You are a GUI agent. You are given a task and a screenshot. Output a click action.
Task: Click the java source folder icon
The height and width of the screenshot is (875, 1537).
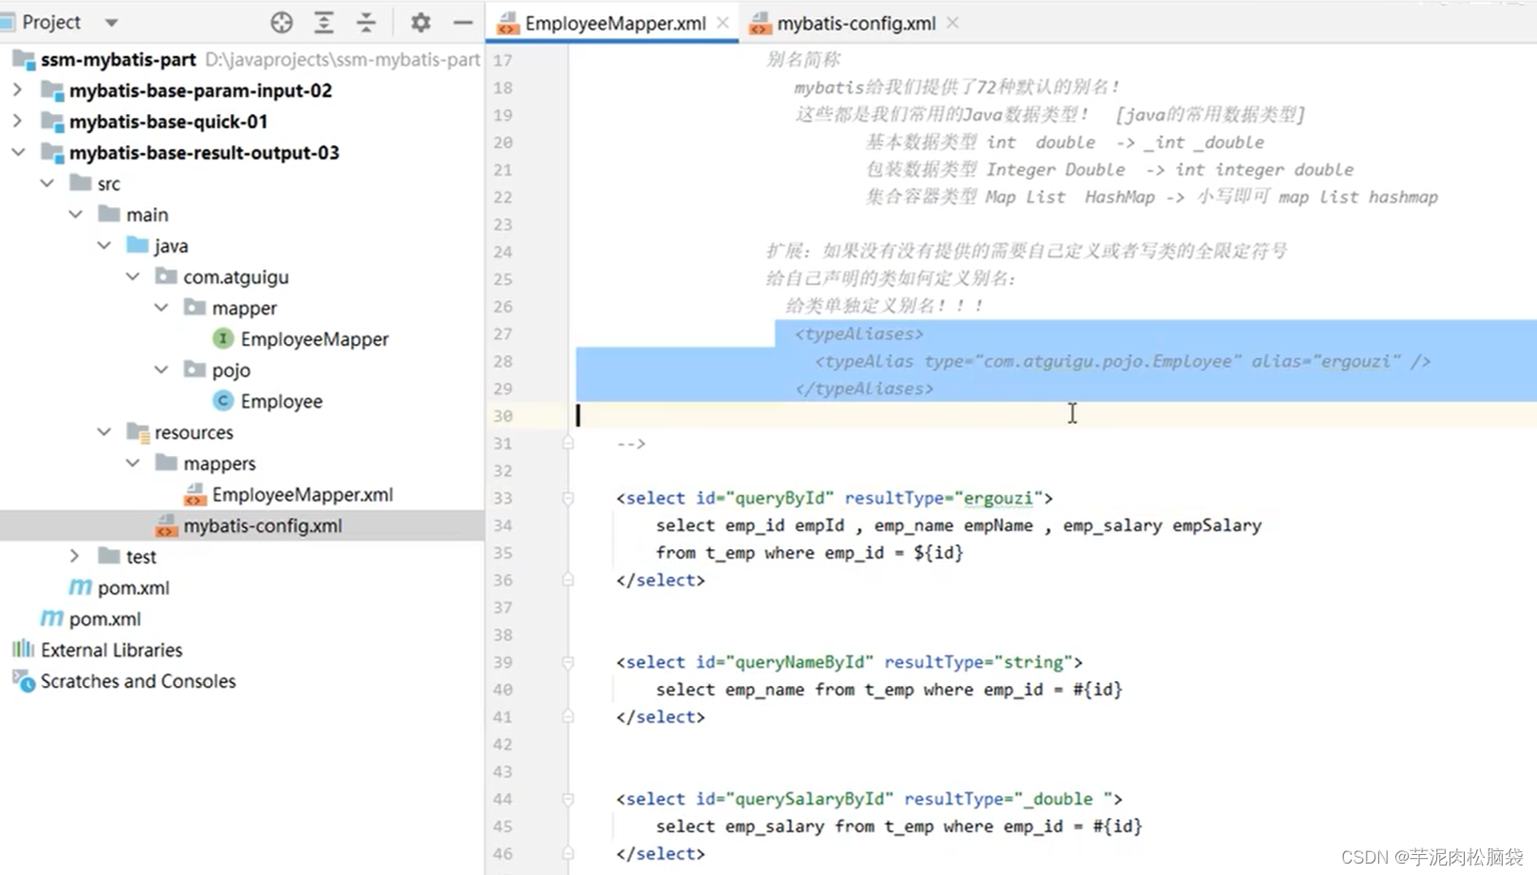(137, 246)
